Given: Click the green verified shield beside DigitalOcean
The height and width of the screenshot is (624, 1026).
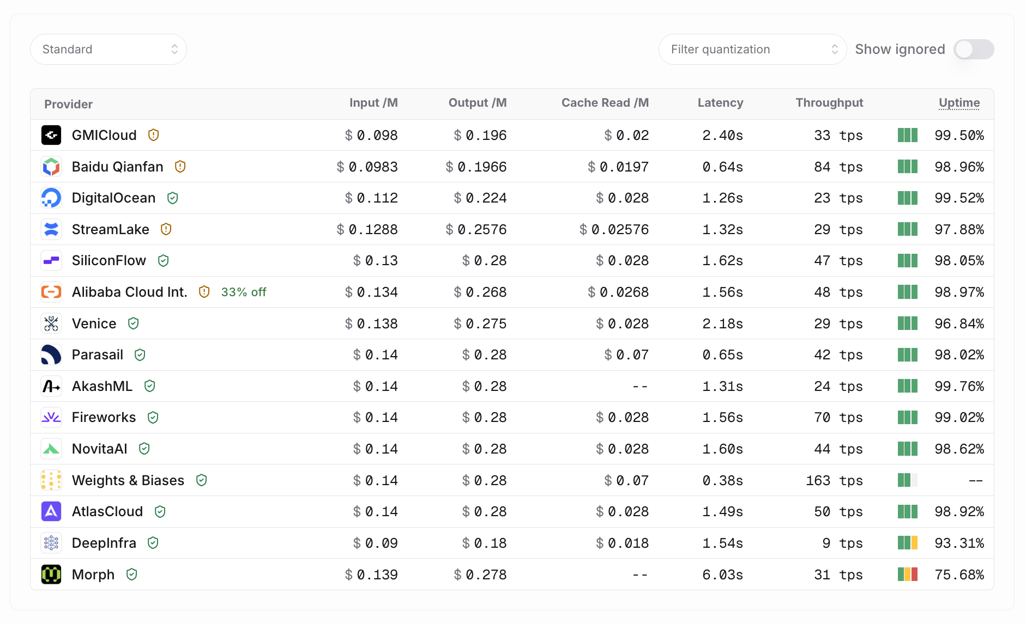Looking at the screenshot, I should pyautogui.click(x=173, y=198).
